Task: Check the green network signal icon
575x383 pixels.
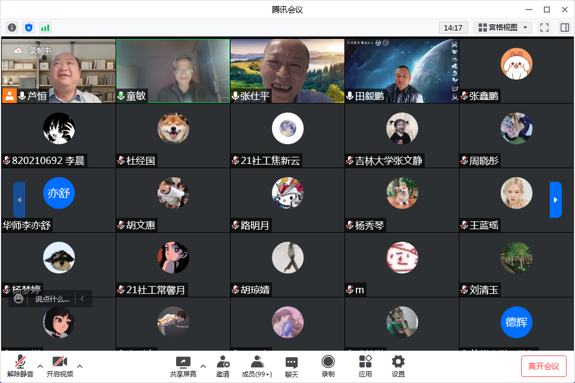Action: (46, 28)
